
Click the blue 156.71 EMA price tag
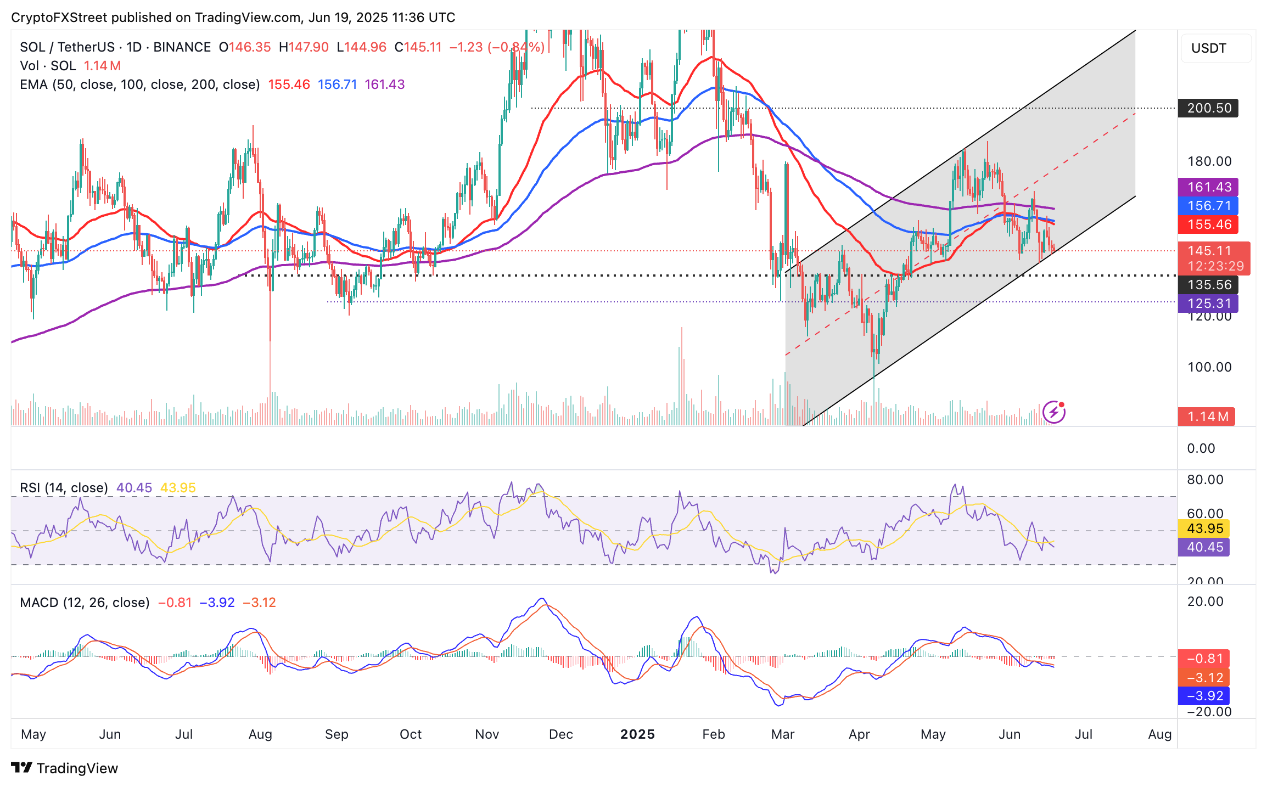(x=1208, y=206)
